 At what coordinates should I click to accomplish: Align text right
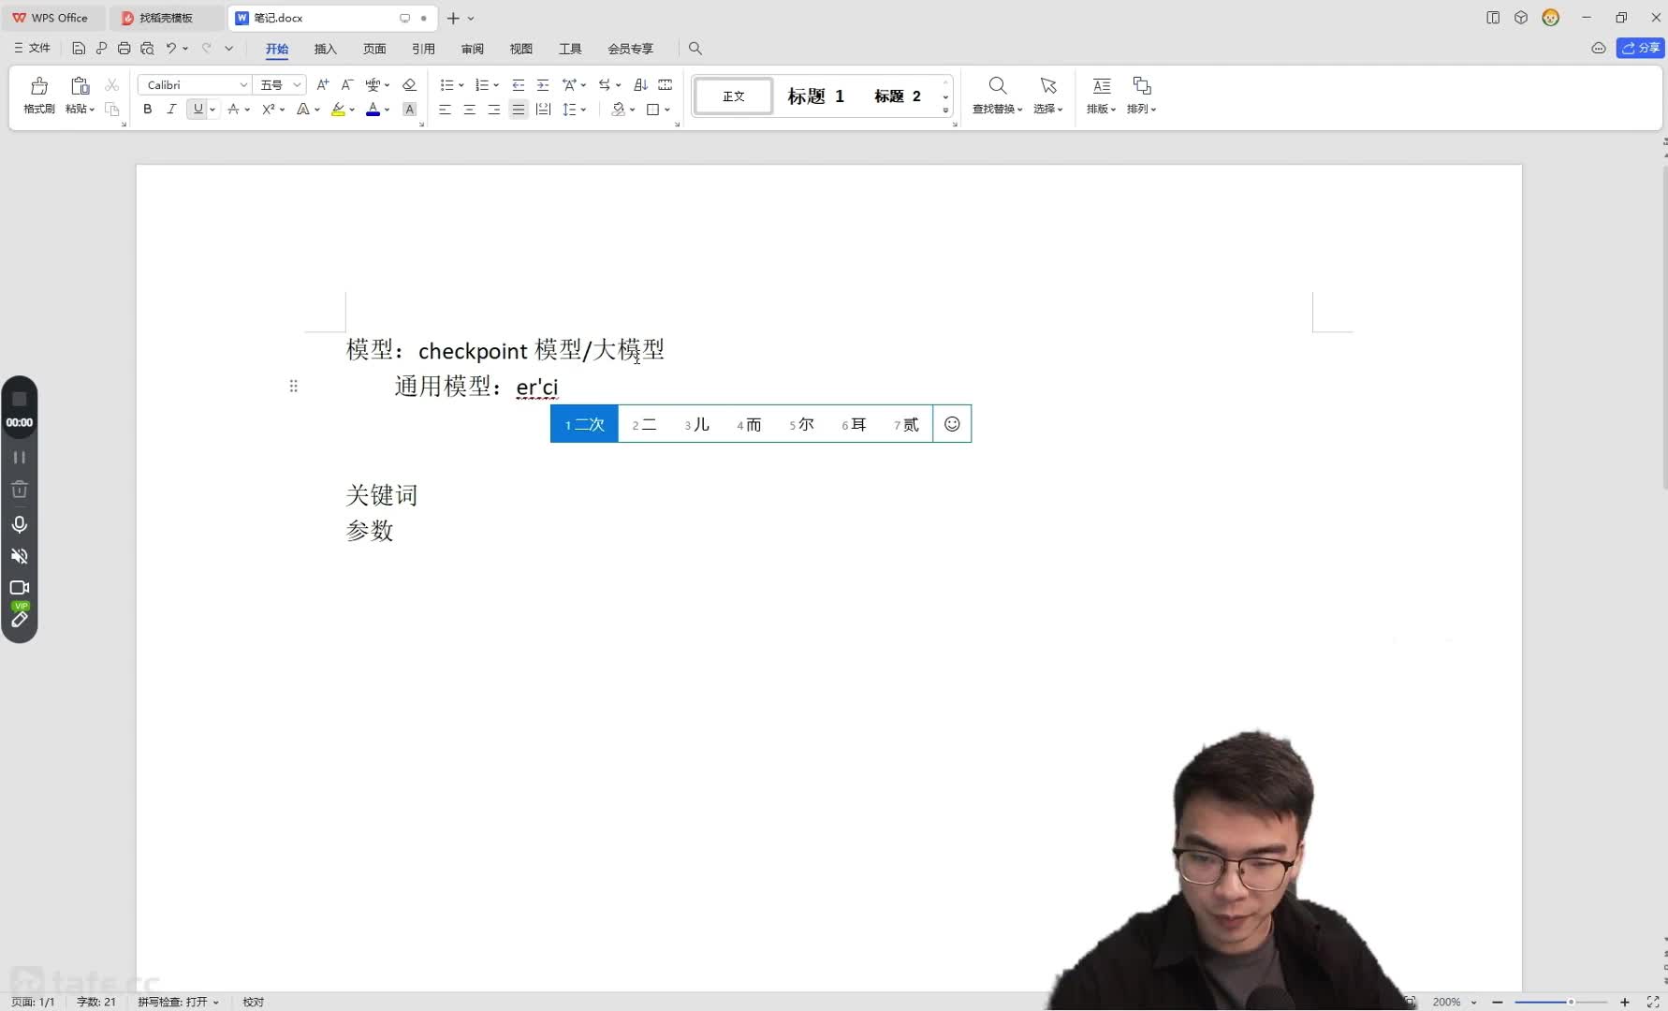pos(493,110)
